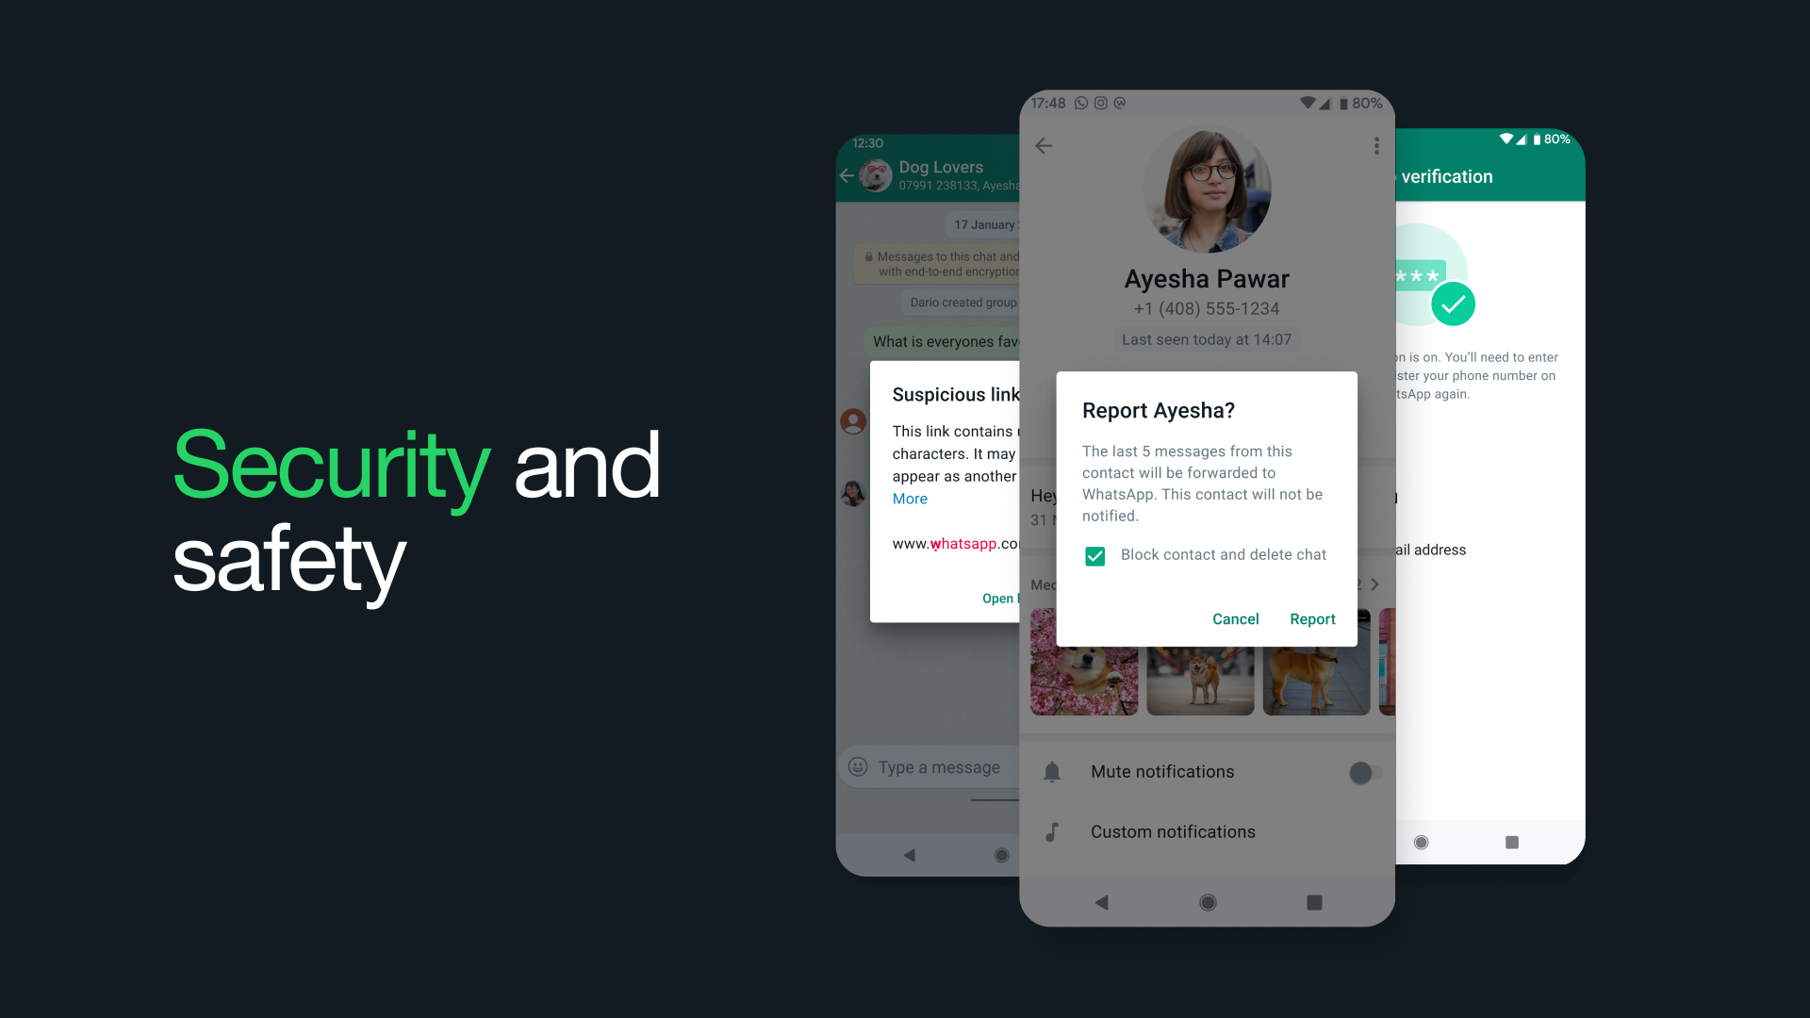Tap the bell icon for mute notifications
This screenshot has width=1810, height=1018.
pyautogui.click(x=1052, y=772)
